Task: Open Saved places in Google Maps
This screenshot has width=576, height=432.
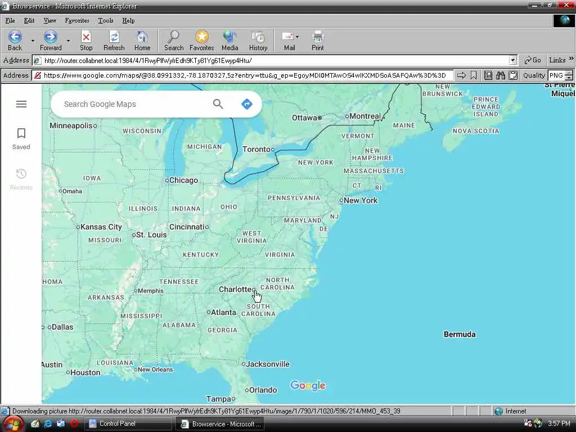Action: pyautogui.click(x=21, y=139)
